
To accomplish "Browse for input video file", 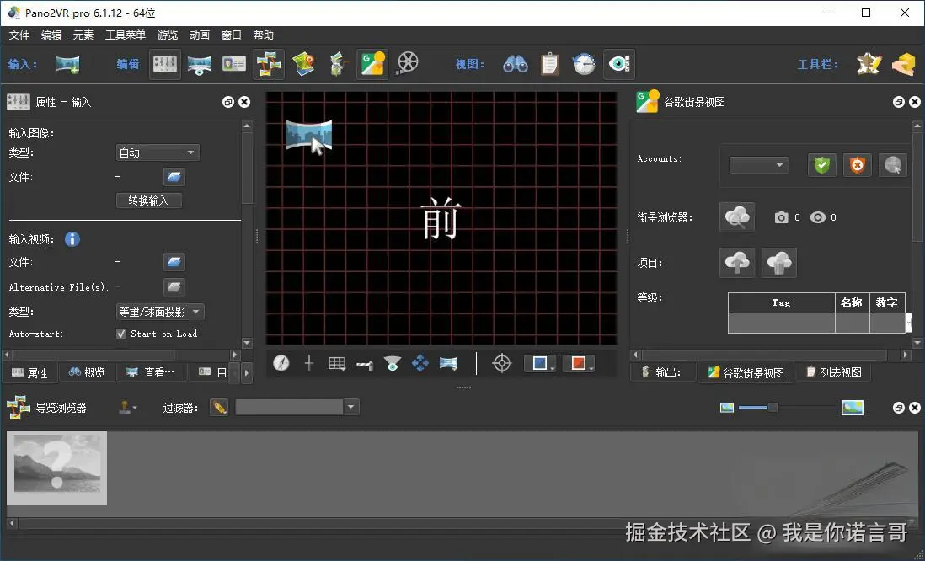I will point(174,261).
